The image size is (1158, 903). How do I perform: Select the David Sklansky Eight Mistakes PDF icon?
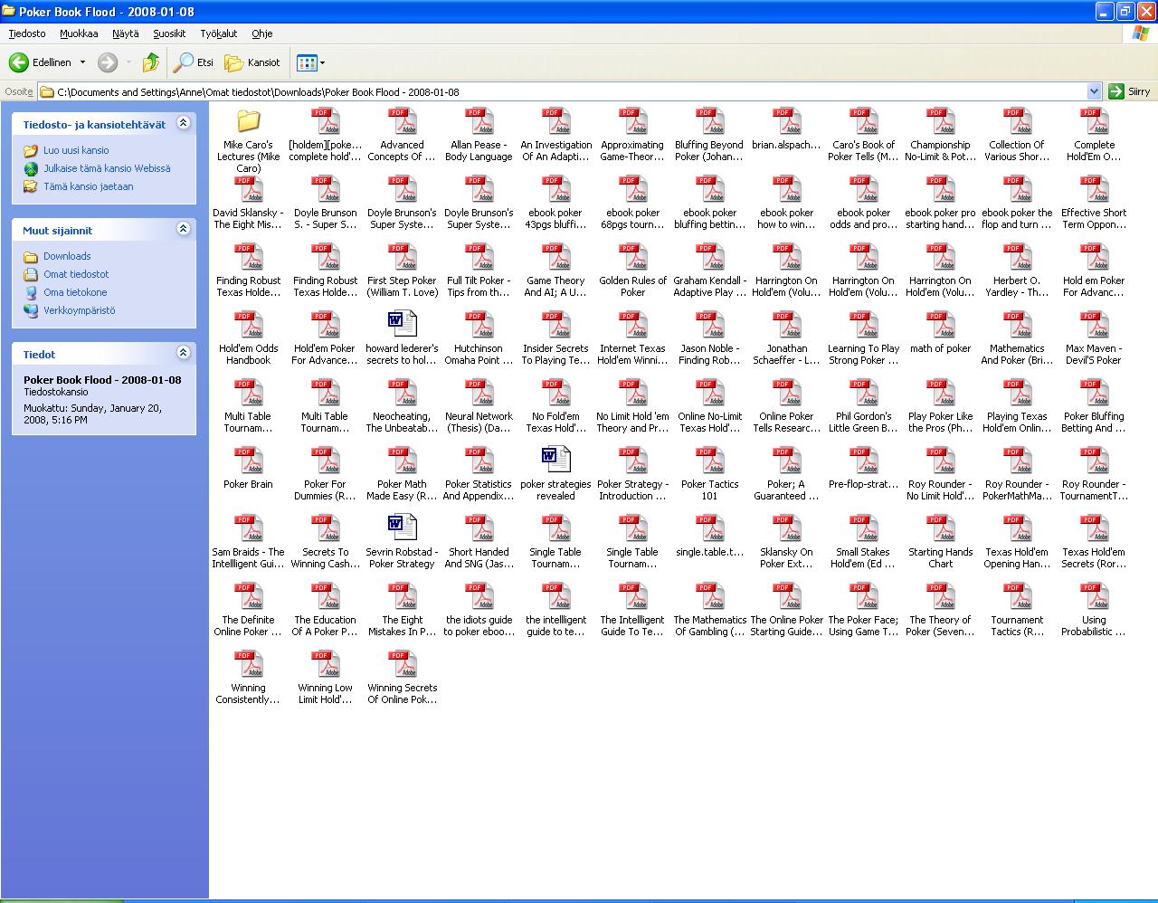point(248,189)
